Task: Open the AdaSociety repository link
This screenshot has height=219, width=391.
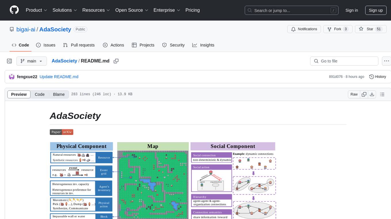Action: tap(55, 29)
